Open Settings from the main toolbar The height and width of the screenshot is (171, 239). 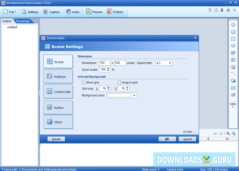(30, 12)
